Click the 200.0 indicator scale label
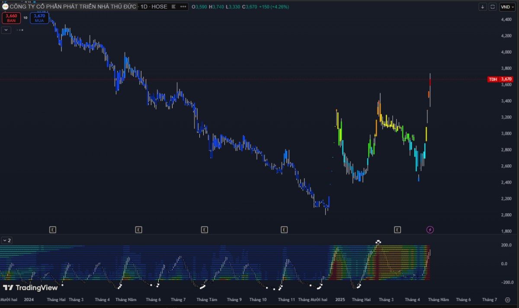This screenshot has width=519, height=308. [x=507, y=245]
